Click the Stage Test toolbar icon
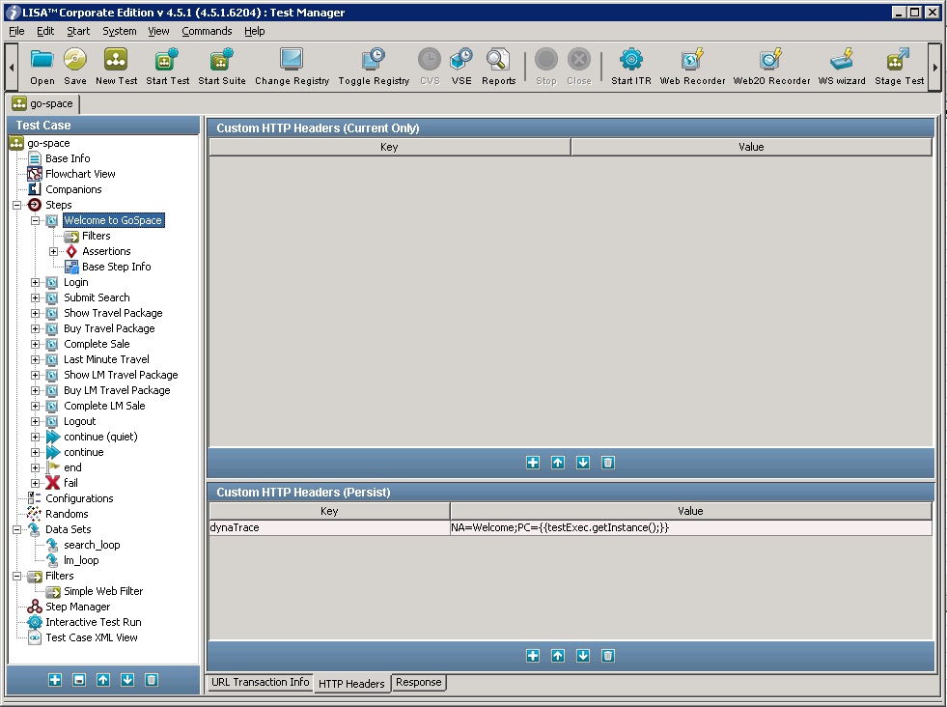 [x=899, y=59]
